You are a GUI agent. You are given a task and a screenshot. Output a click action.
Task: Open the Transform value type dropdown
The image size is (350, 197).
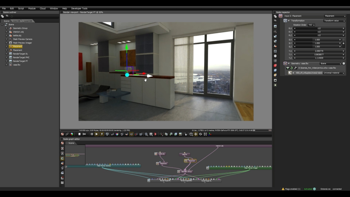tap(334, 21)
